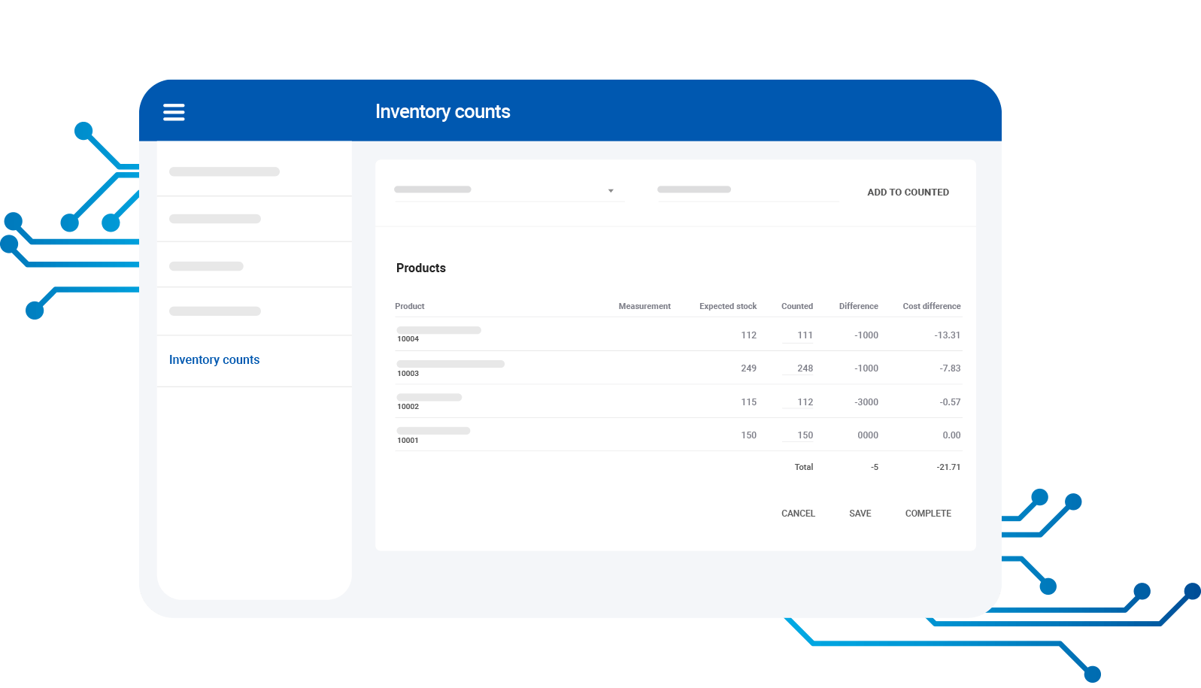Viewport: 1201px width, 688px height.
Task: Click COMPLETE to finish inventory count
Action: tap(928, 514)
